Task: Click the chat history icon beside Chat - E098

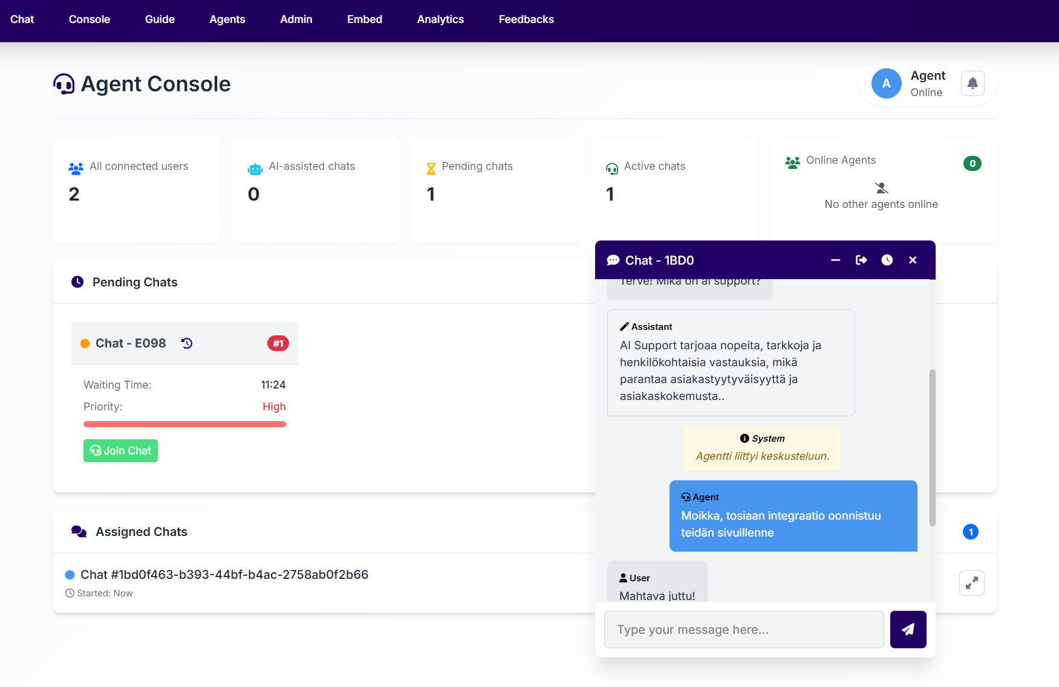Action: point(187,343)
